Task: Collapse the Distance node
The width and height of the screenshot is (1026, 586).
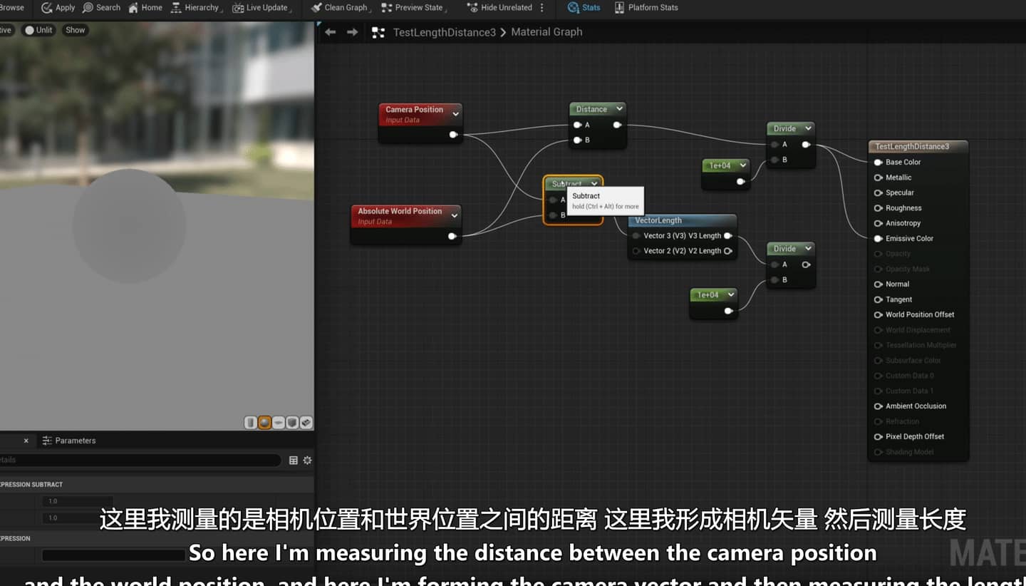Action: [619, 108]
